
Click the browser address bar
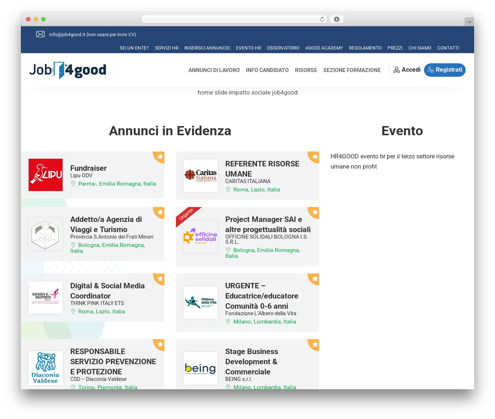tap(234, 19)
